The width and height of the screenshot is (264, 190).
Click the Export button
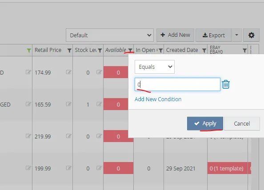click(213, 35)
